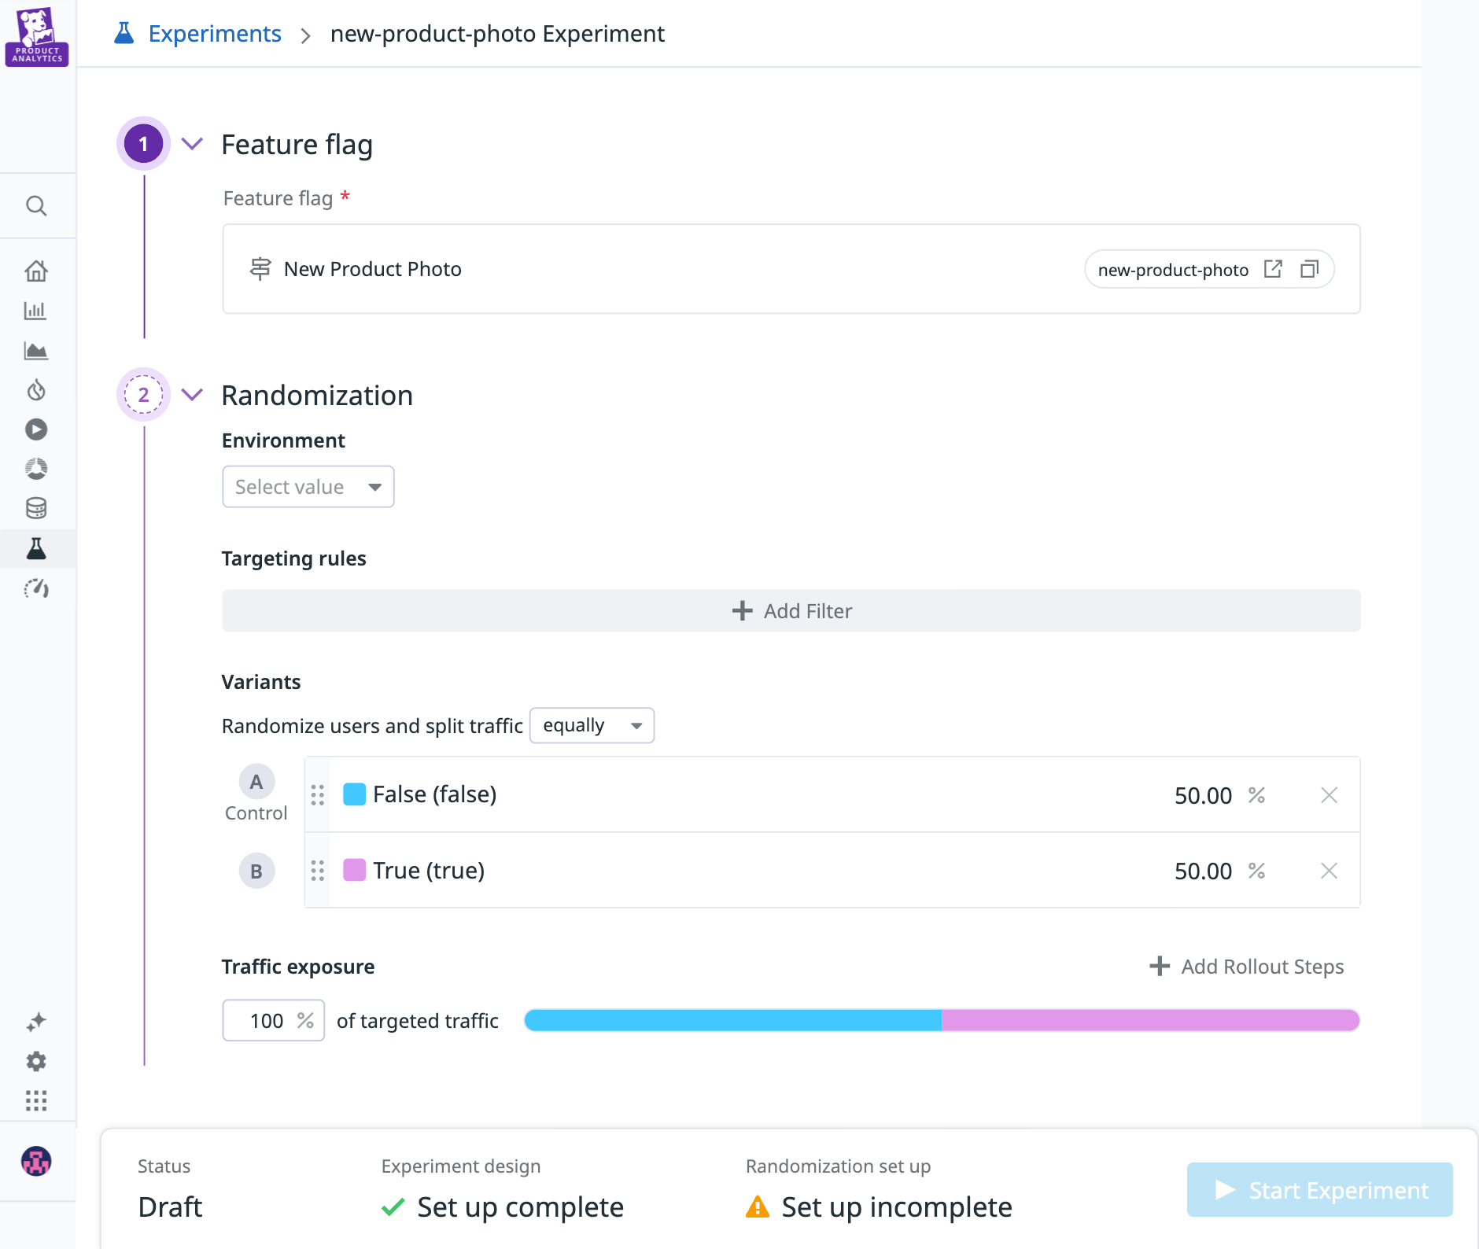The width and height of the screenshot is (1479, 1249).
Task: Copy the new-product-photo flag key
Action: pos(1310,269)
